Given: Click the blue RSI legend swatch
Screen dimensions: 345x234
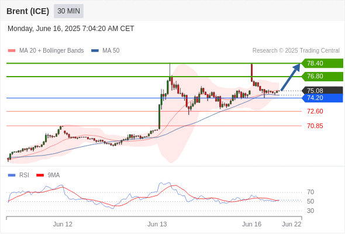Looking at the screenshot, I should (12, 175).
